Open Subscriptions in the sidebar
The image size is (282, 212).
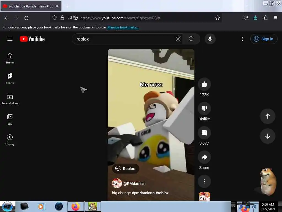10,99
